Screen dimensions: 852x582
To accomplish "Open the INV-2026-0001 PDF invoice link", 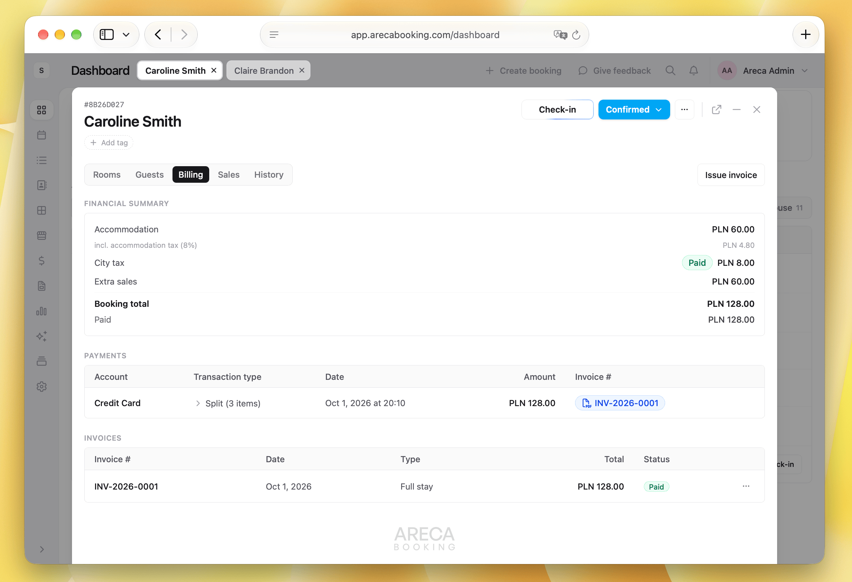I will [620, 403].
